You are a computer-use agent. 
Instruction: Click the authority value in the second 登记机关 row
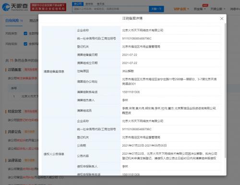pos(141,137)
